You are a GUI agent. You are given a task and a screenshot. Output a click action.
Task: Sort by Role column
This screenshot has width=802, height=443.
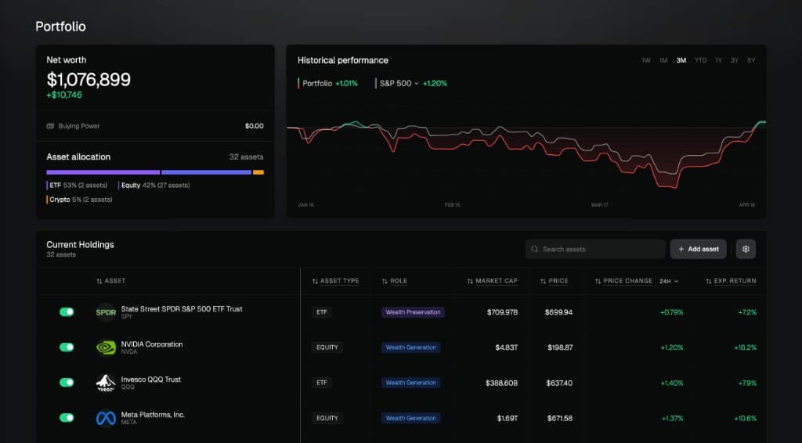tap(395, 281)
